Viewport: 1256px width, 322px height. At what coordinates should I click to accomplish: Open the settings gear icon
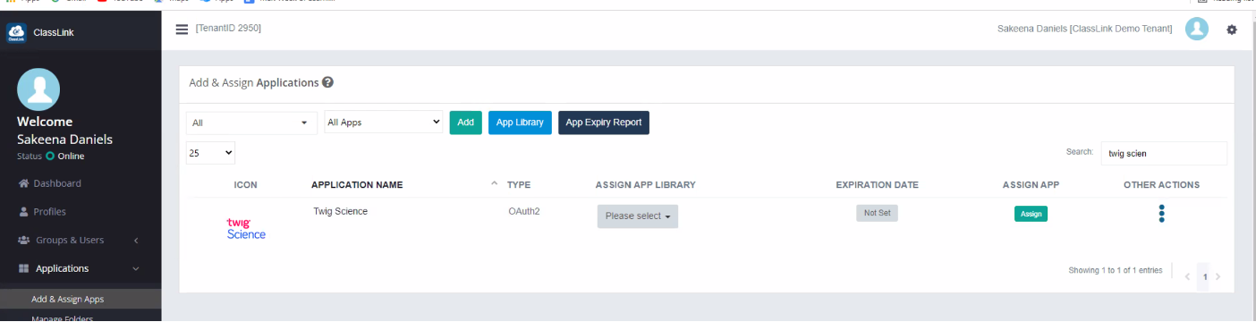[1232, 30]
